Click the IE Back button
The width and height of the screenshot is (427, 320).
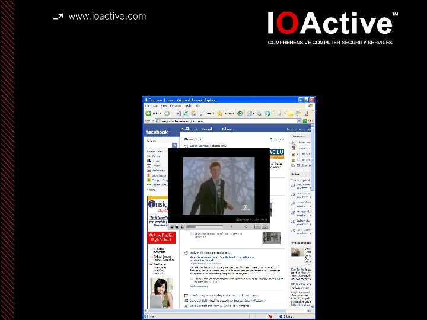(152, 113)
